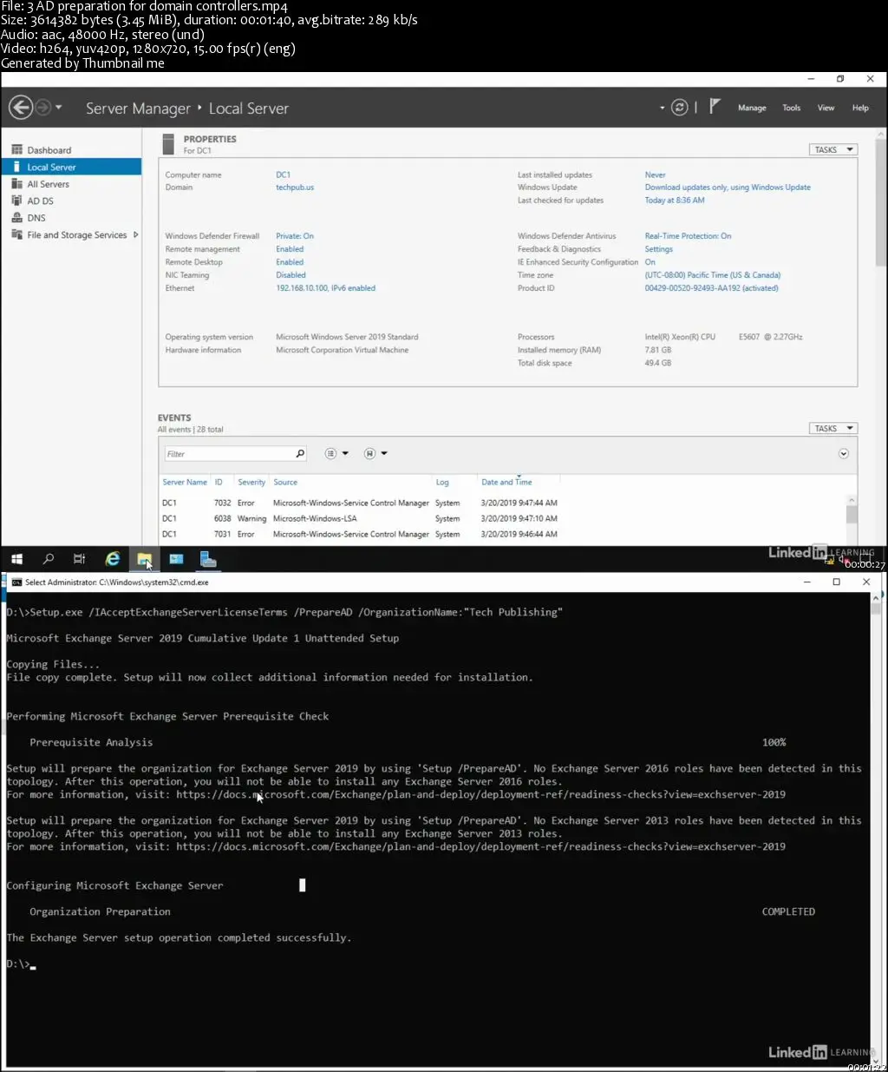Sort events by Source column

[285, 482]
